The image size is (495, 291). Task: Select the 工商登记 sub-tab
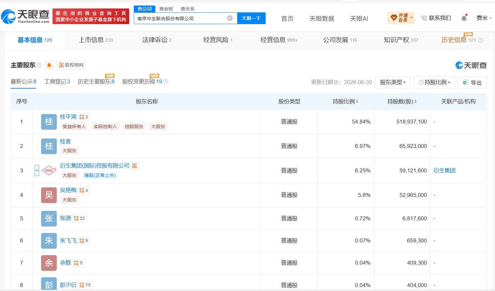[x=57, y=81]
